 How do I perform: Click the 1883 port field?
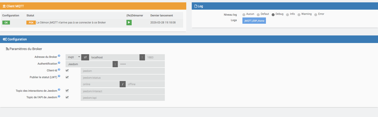(x=155, y=57)
